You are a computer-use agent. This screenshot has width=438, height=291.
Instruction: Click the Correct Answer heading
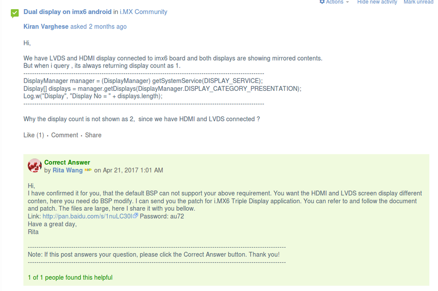click(67, 162)
